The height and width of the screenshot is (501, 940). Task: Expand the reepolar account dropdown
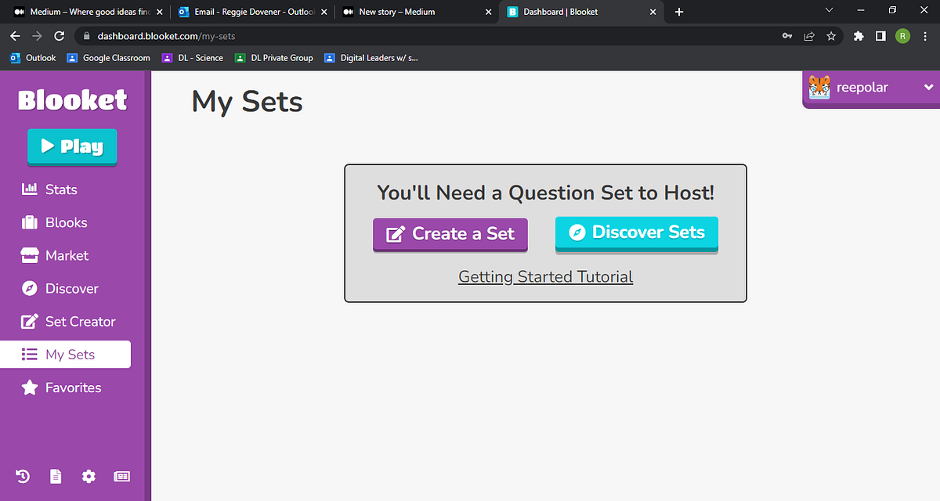929,87
